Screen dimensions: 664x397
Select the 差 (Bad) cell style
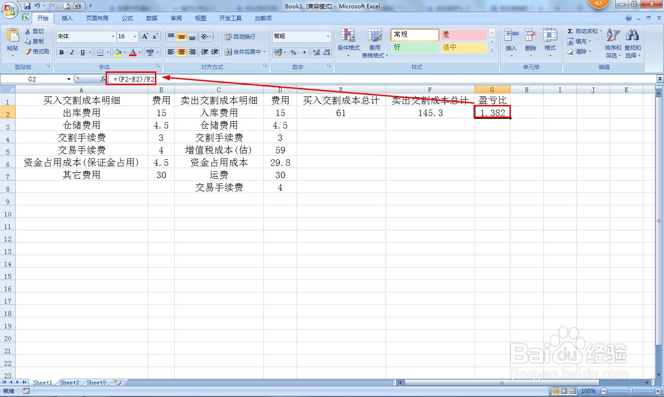click(463, 35)
